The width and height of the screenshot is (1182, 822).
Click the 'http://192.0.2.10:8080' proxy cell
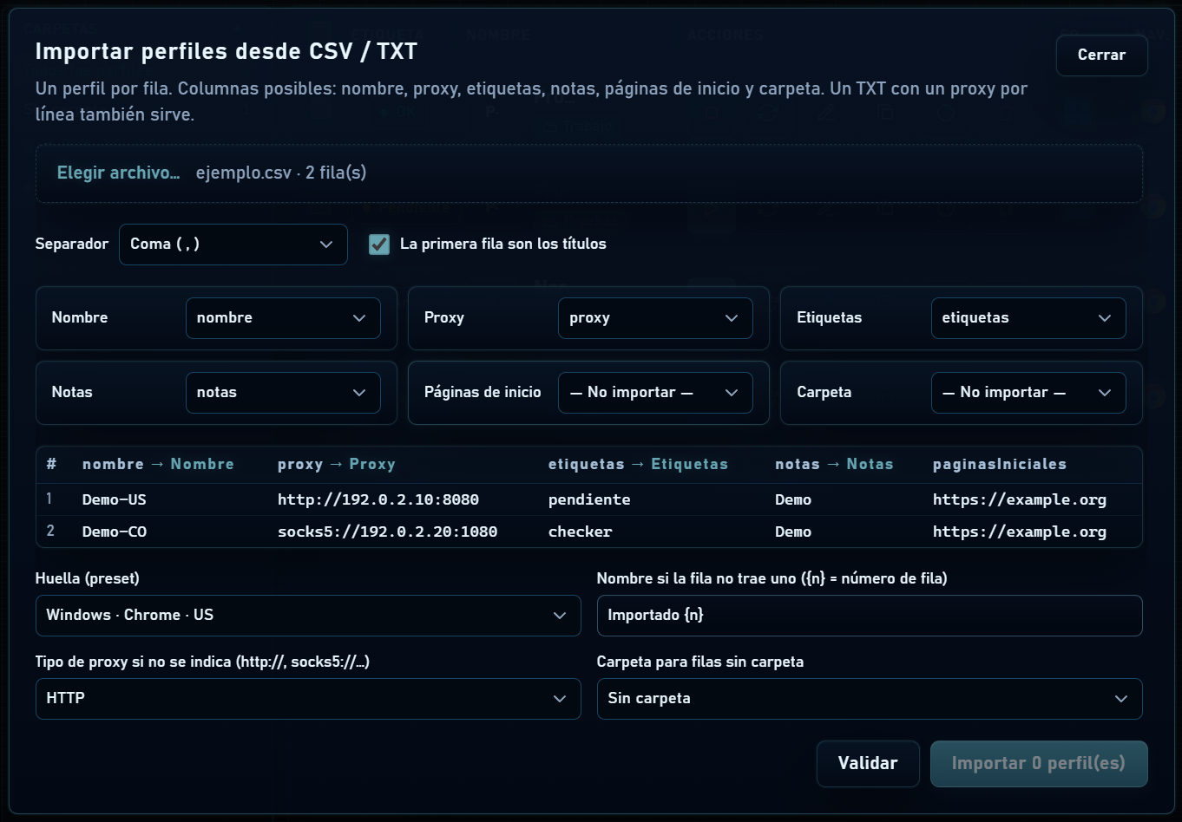(x=378, y=499)
